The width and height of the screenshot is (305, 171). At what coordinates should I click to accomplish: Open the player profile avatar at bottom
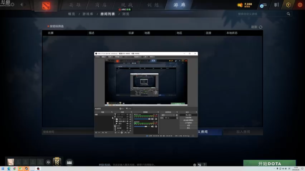11,162
